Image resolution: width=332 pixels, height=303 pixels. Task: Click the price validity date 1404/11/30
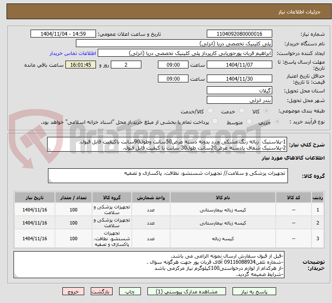pos(239,79)
